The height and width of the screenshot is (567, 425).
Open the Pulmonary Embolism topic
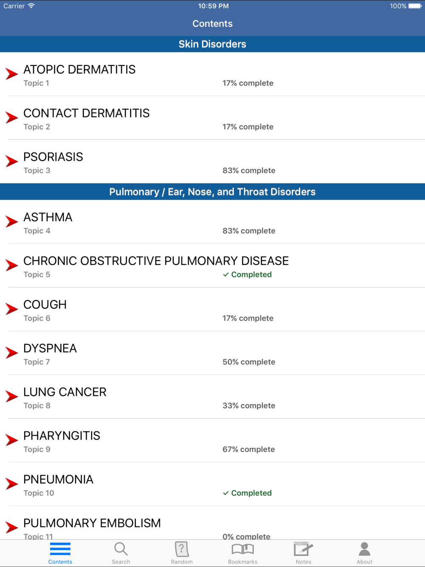tap(92, 523)
